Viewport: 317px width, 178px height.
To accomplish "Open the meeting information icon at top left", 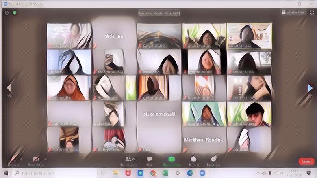I will [x=7, y=13].
